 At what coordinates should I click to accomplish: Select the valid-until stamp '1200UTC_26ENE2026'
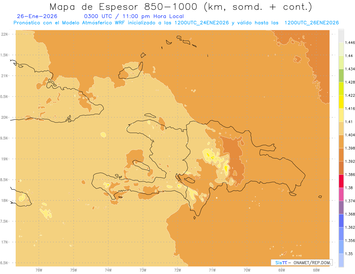[x=312, y=23]
